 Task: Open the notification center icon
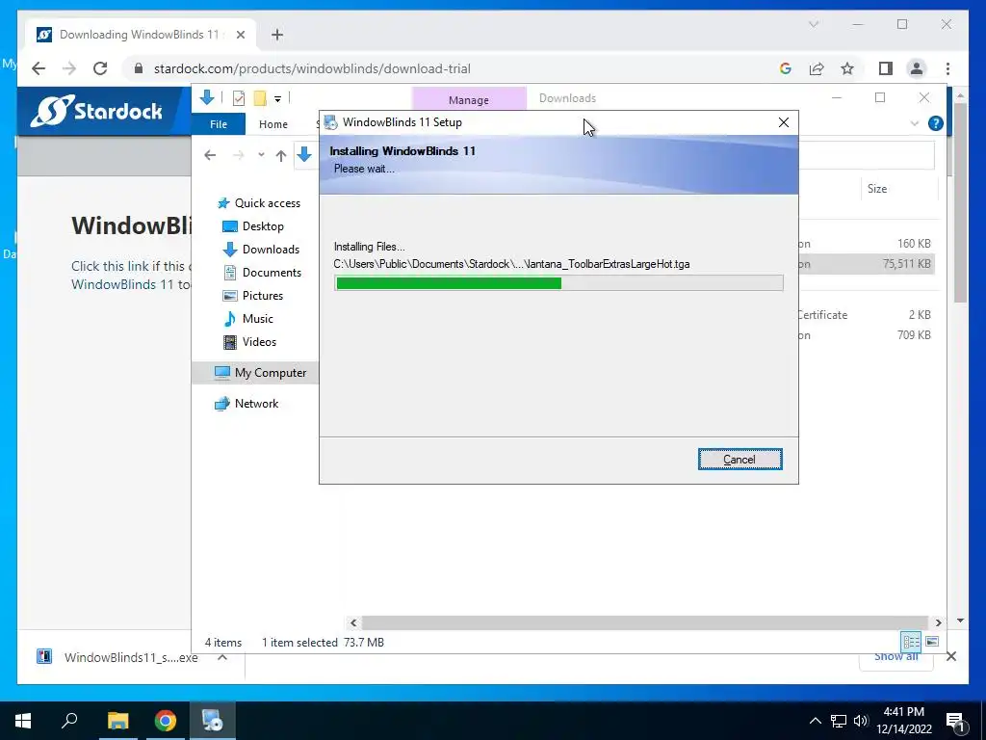[955, 721]
